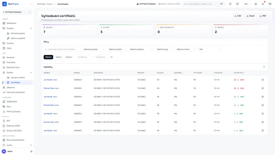Sort by the Platný do column

tap(239, 73)
